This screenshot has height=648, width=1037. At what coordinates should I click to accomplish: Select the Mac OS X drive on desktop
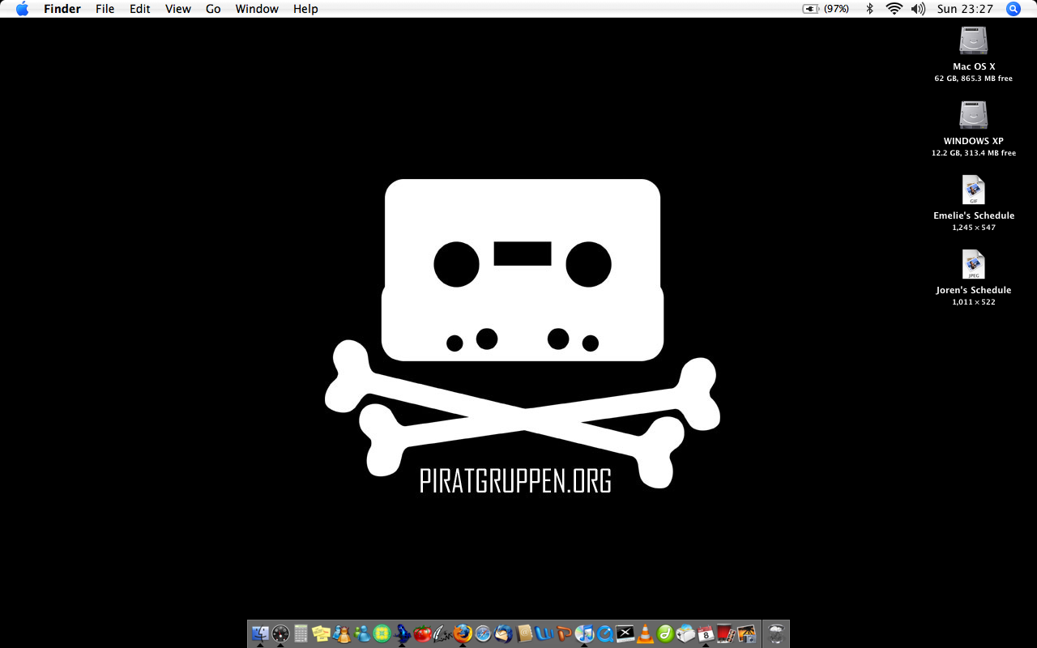(973, 41)
